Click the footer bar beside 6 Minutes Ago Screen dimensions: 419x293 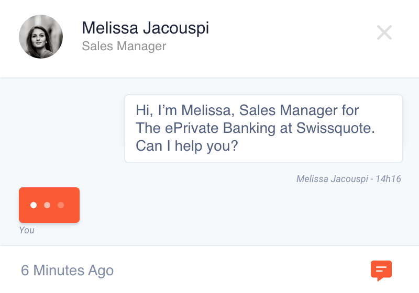[x=240, y=271]
